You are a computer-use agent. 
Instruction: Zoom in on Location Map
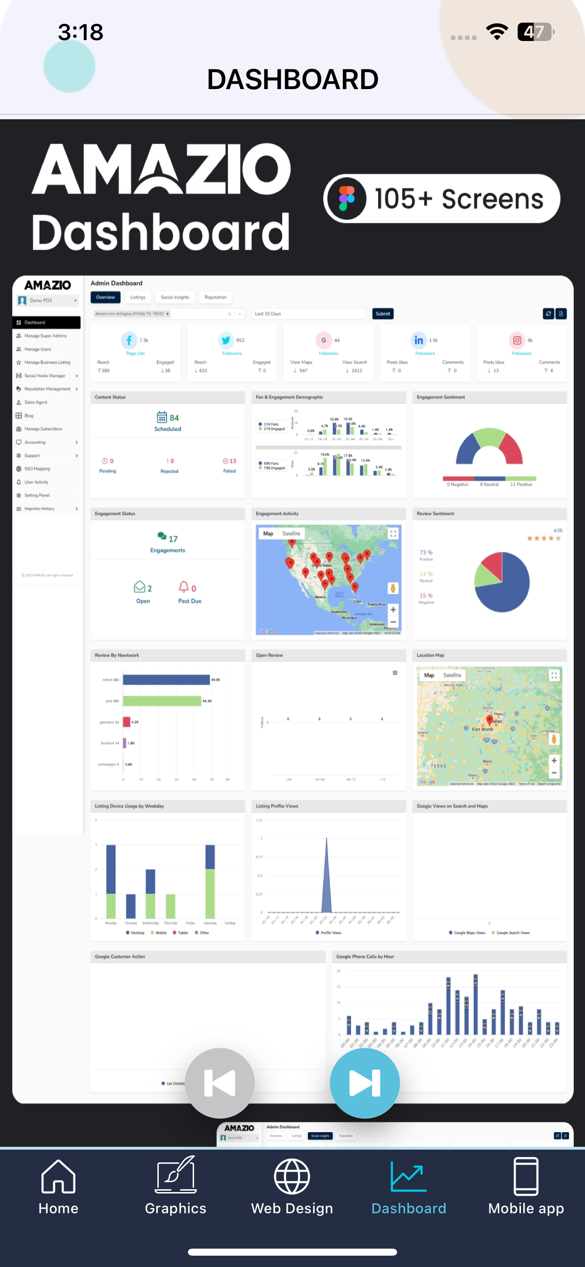[x=554, y=760]
